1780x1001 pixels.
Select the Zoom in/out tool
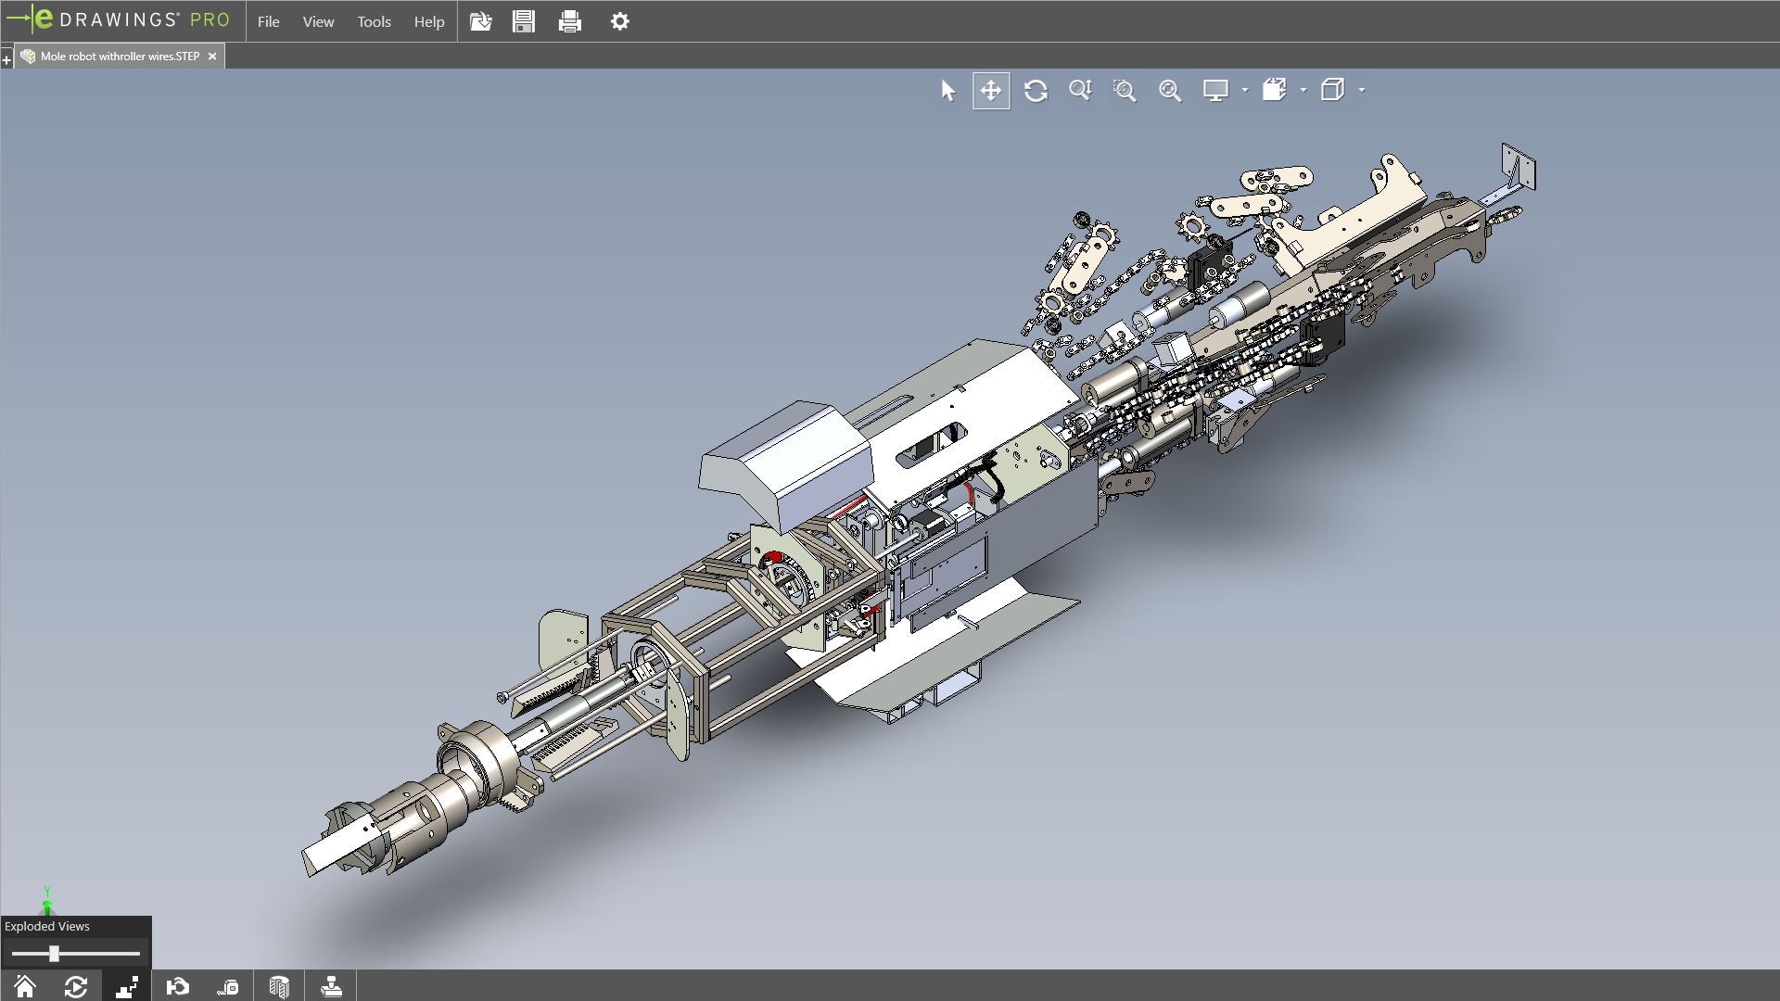(1080, 91)
